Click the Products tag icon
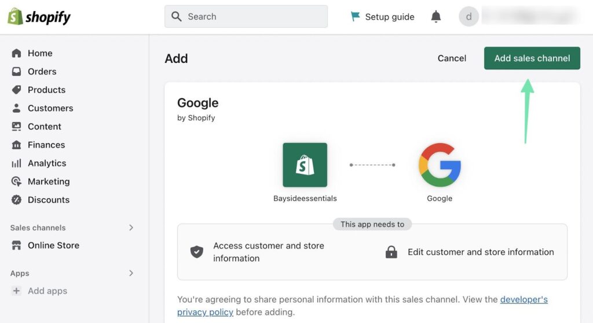Image resolution: width=593 pixels, height=323 pixels. pyautogui.click(x=16, y=90)
